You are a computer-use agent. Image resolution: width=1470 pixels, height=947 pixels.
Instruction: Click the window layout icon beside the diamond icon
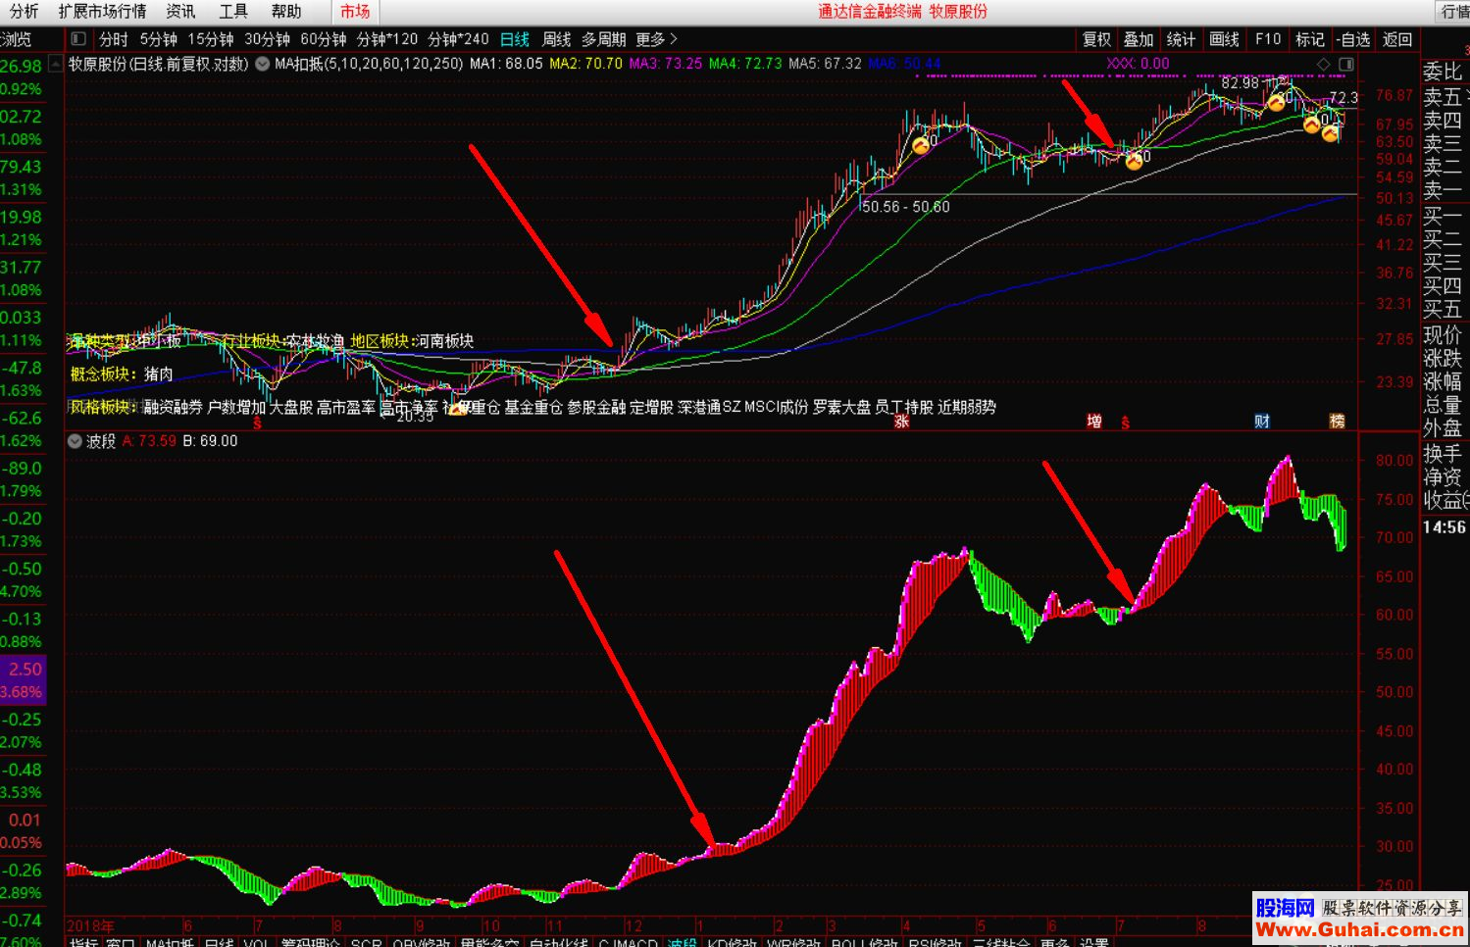1346,64
